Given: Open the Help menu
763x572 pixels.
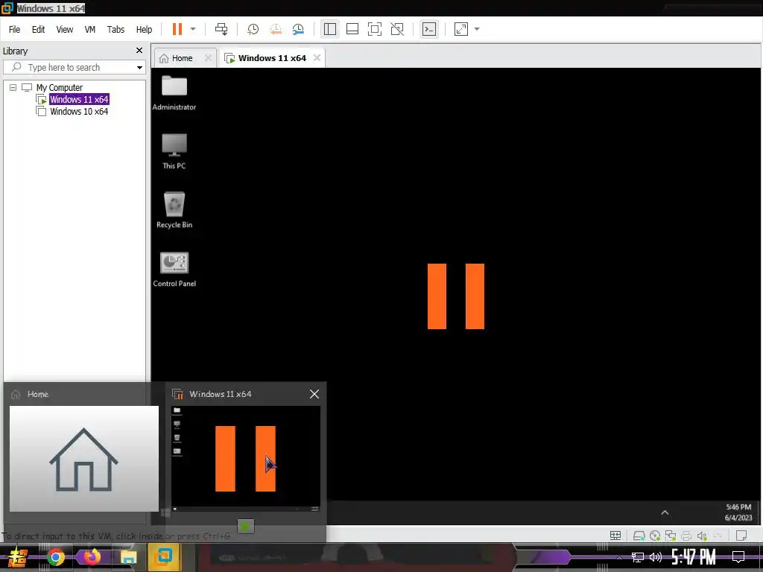Looking at the screenshot, I should click(x=144, y=30).
